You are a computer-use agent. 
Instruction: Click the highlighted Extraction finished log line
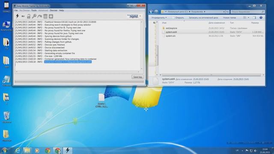(68, 62)
